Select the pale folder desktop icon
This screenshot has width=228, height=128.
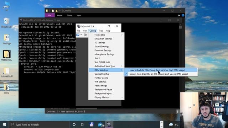tap(7, 72)
